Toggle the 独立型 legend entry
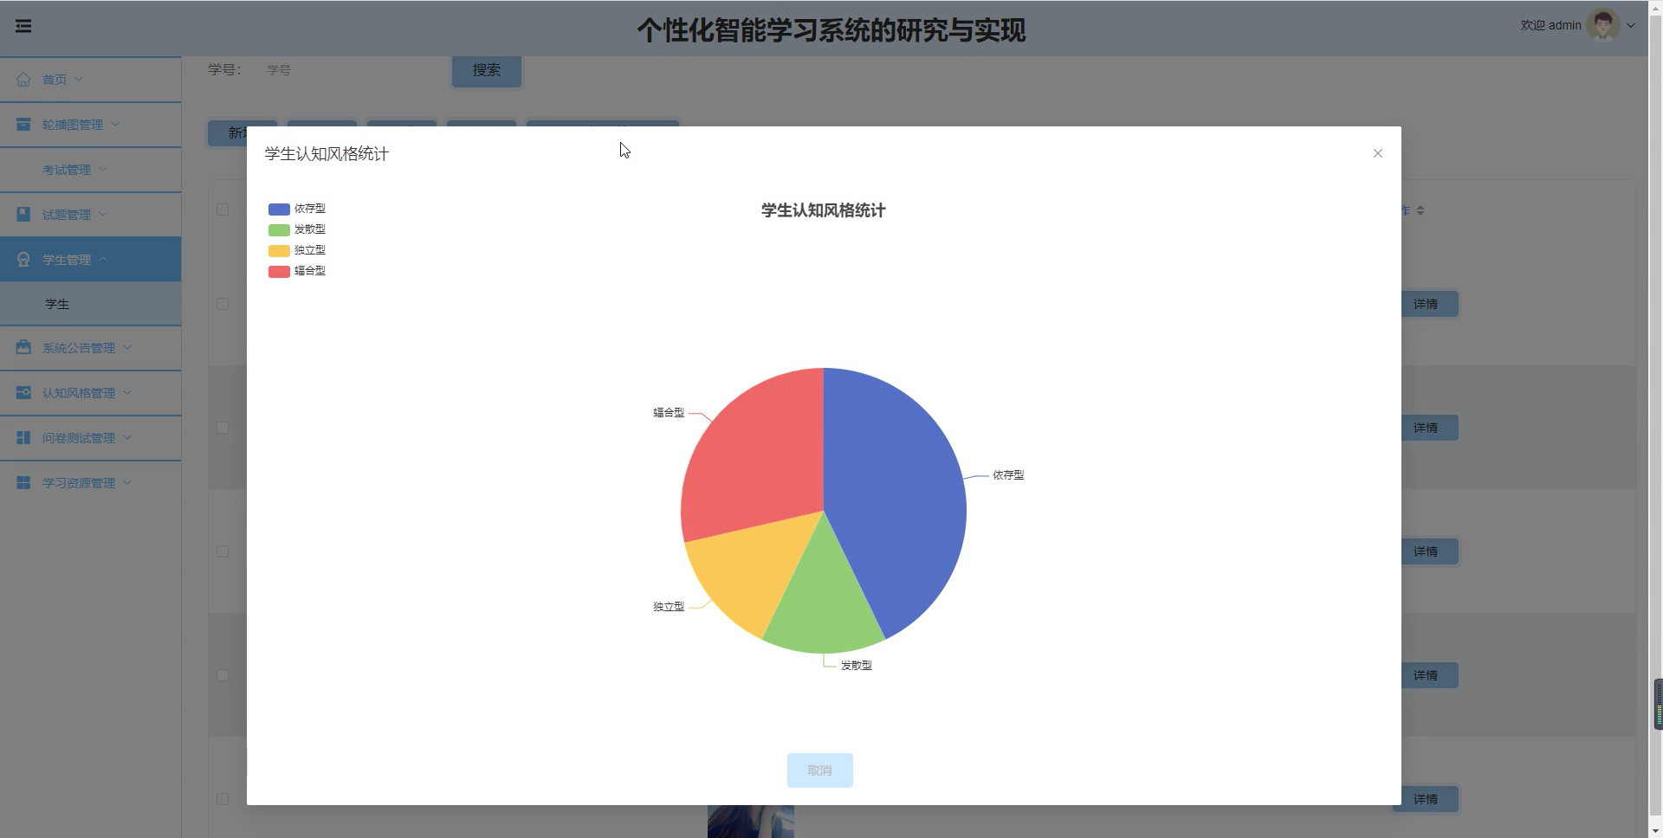This screenshot has width=1663, height=838. pos(297,250)
